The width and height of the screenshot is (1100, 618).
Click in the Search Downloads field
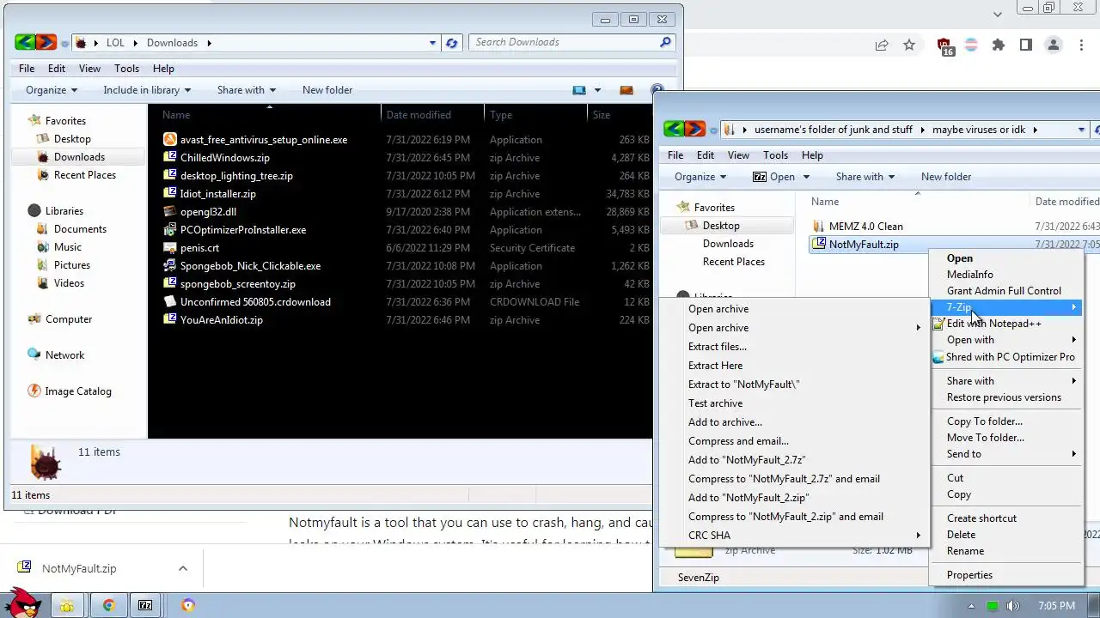(564, 42)
